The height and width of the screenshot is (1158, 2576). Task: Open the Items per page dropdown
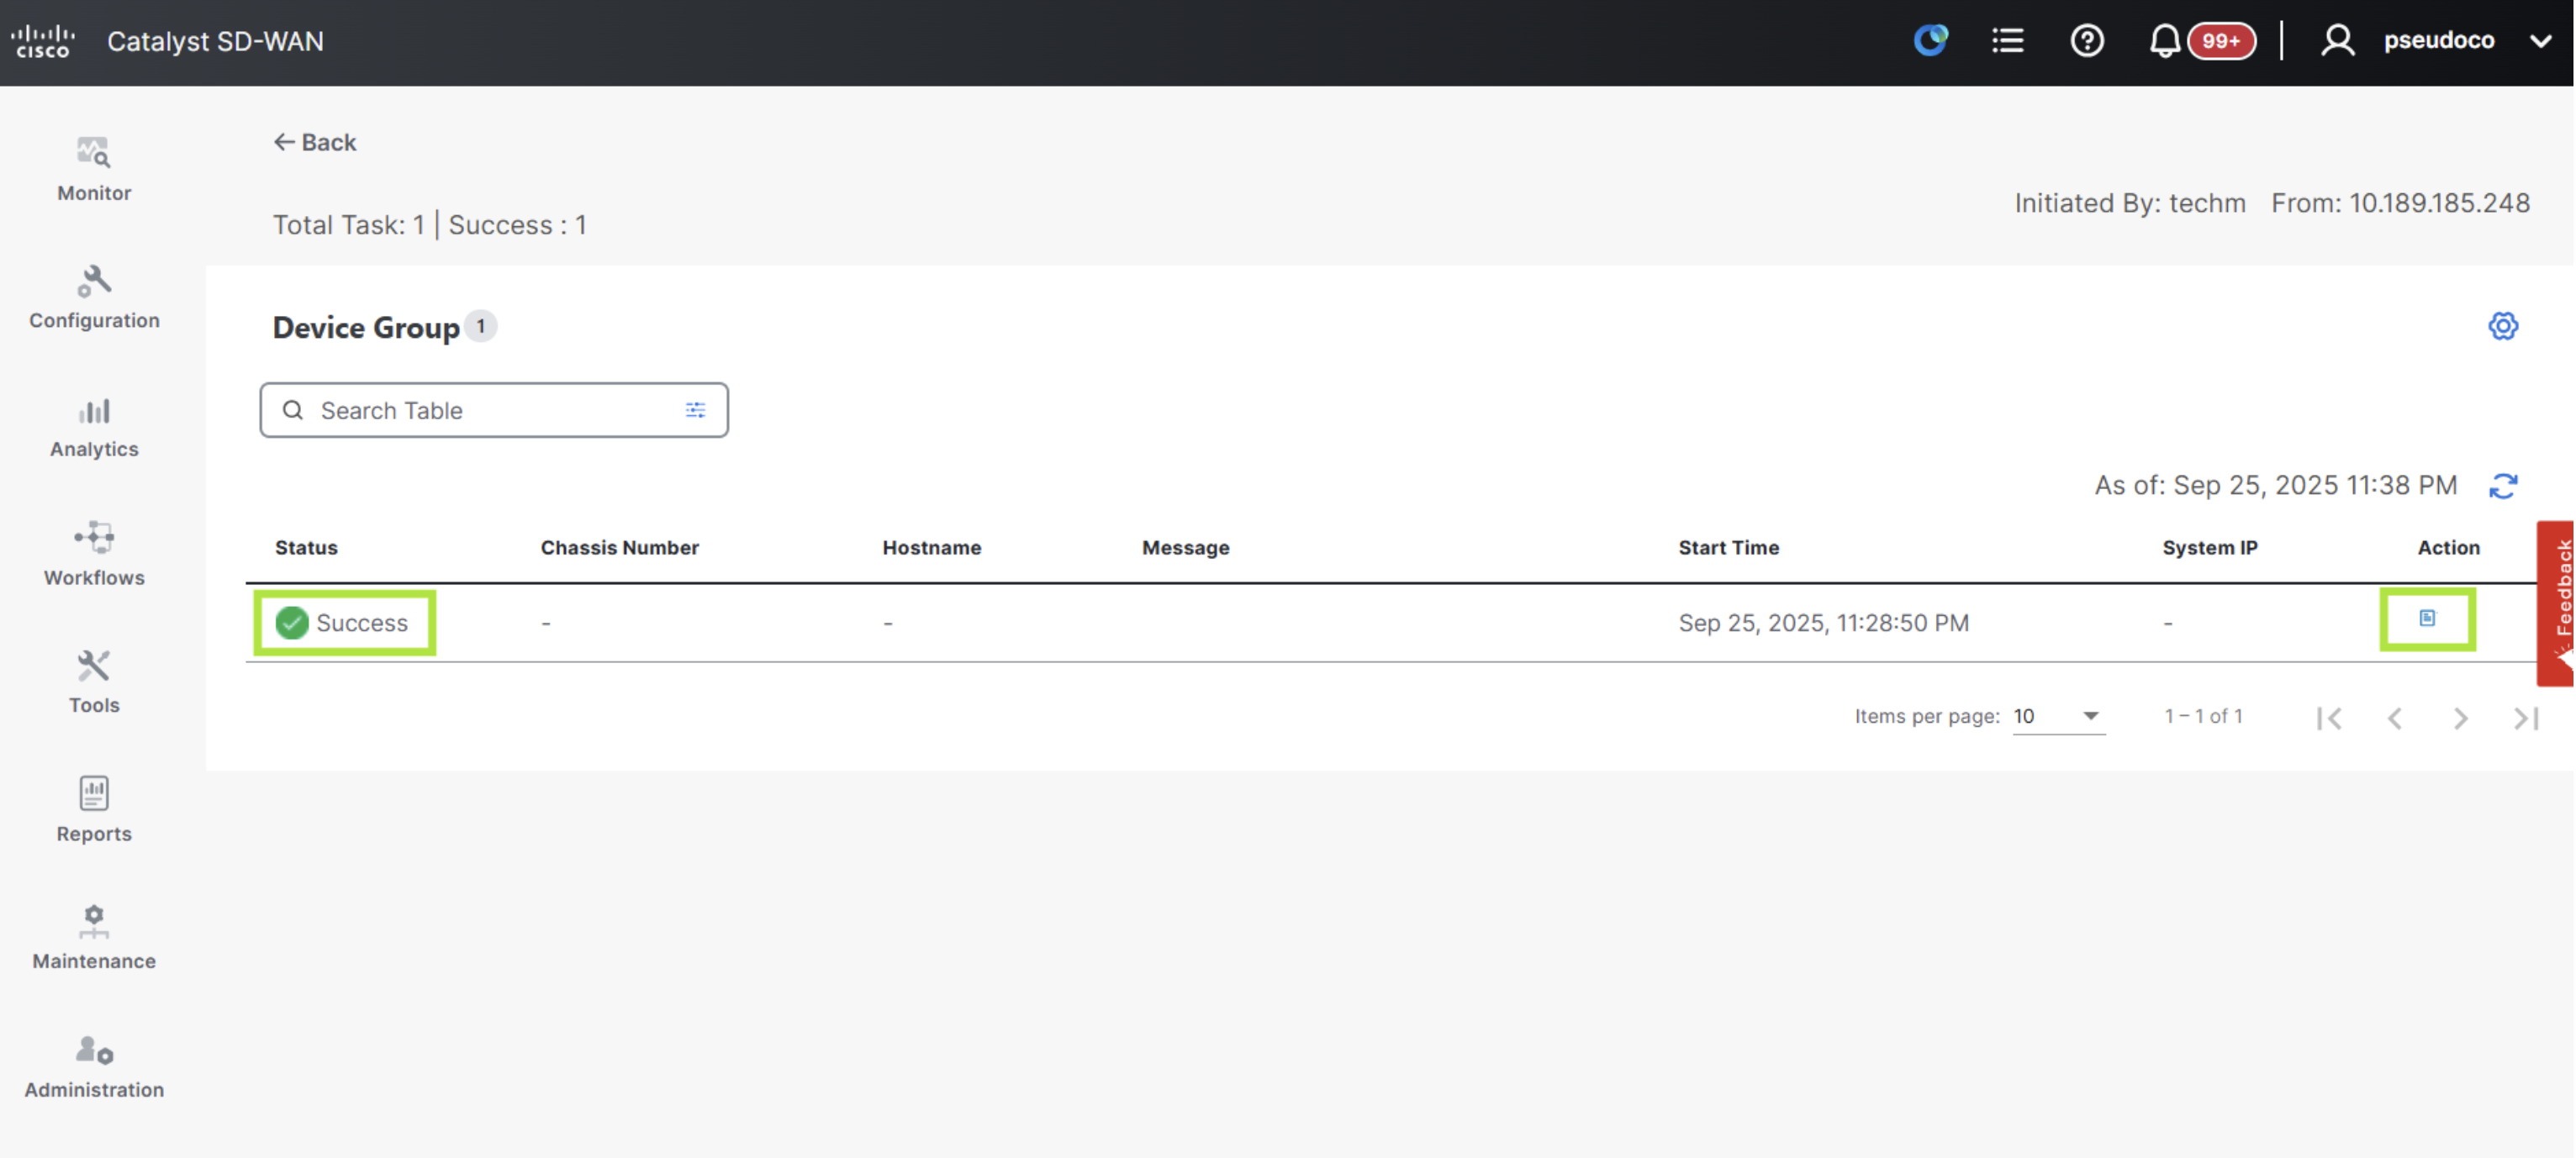click(2058, 716)
